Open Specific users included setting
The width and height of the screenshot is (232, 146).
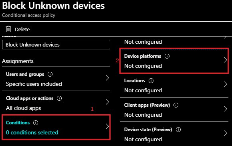pyautogui.click(x=34, y=84)
